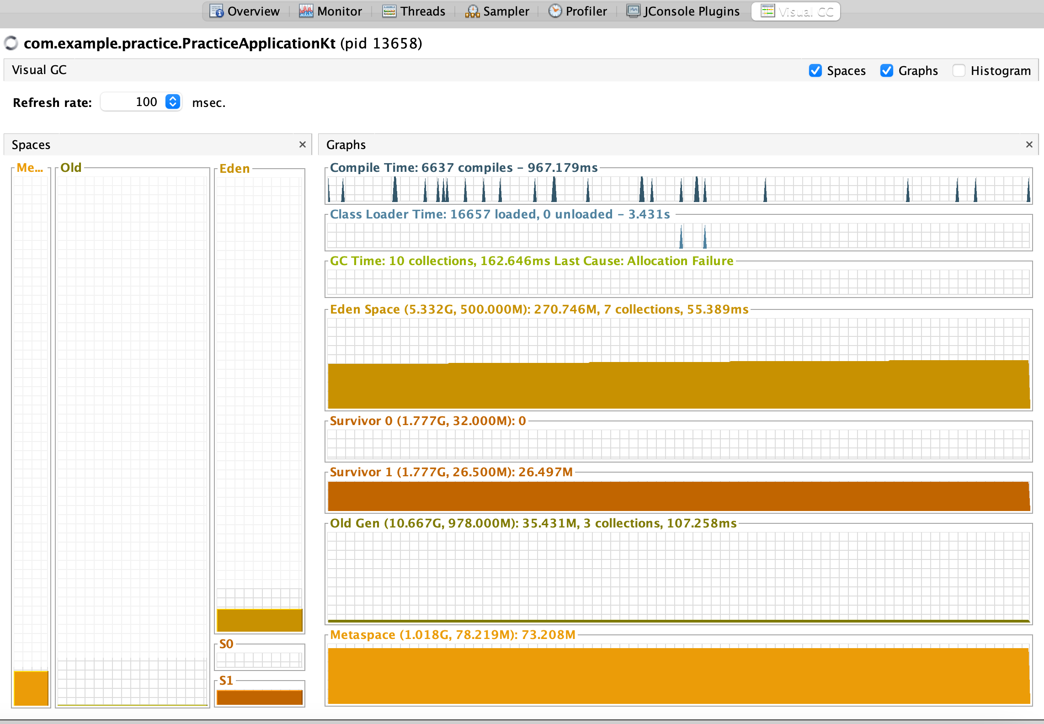Click the Profiler clock icon

[x=554, y=11]
